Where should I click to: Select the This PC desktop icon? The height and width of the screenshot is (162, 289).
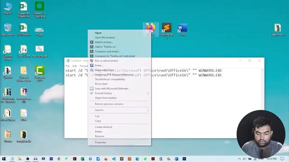[8, 8]
